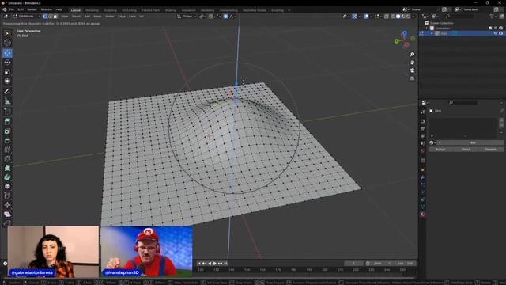This screenshot has height=285, width=506.
Task: Hide Collection with its eye icon
Action: (496, 28)
